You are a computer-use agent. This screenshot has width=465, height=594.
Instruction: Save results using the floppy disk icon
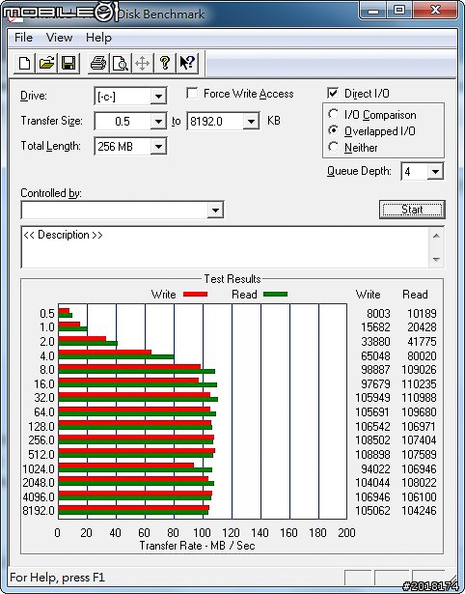click(68, 63)
